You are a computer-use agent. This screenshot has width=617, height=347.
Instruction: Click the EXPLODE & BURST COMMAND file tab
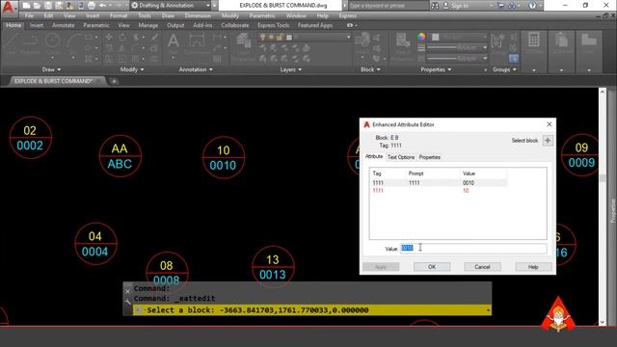tap(54, 81)
